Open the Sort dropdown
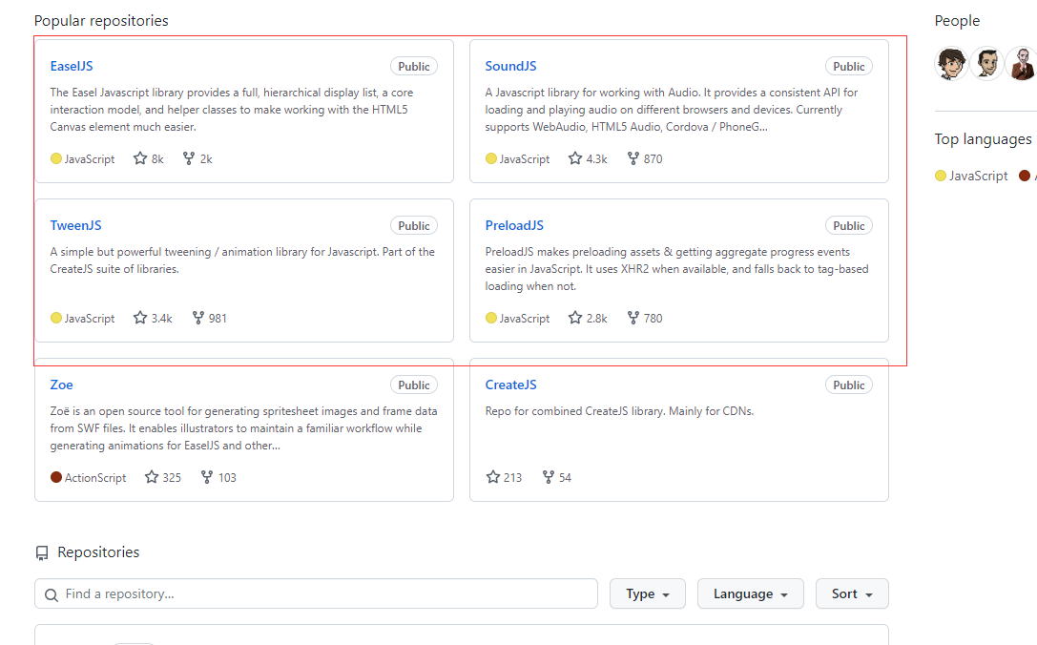Image resolution: width=1037 pixels, height=645 pixels. coord(851,593)
